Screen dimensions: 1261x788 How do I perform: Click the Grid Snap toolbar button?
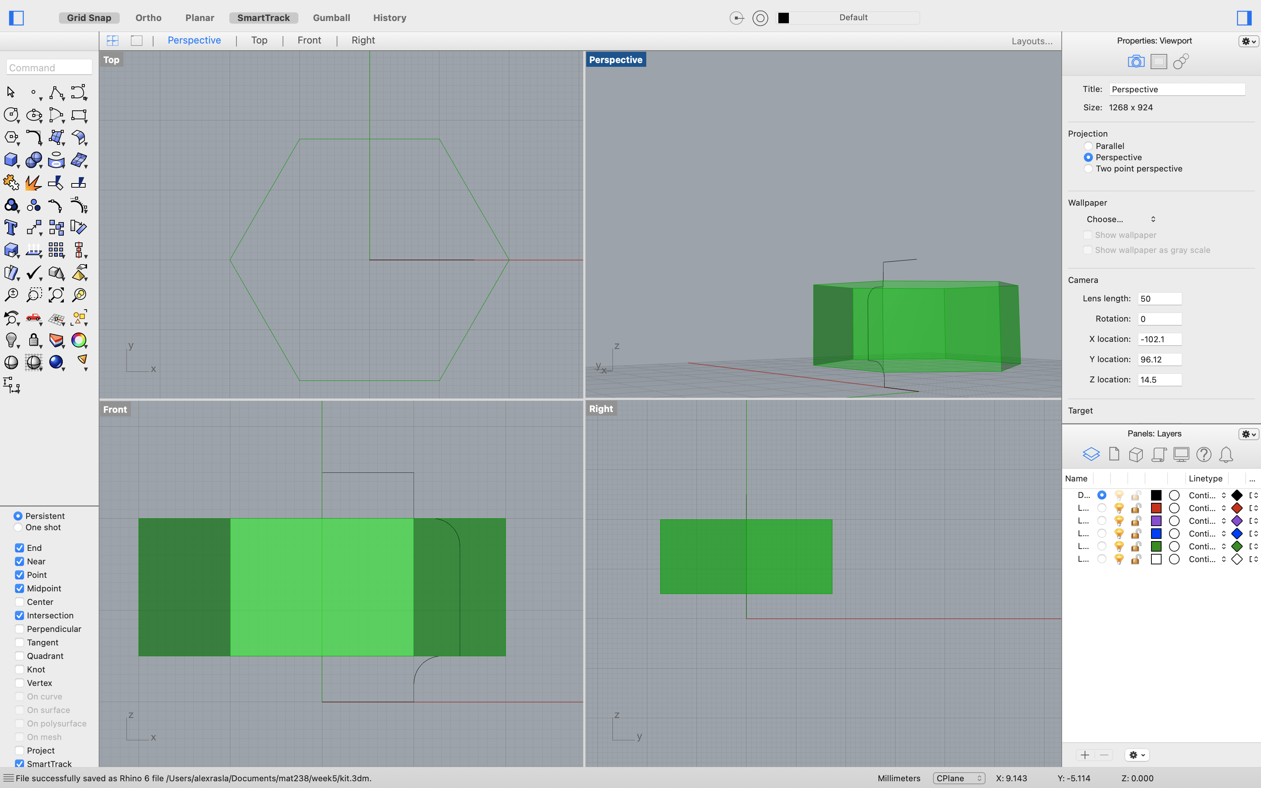pyautogui.click(x=89, y=17)
